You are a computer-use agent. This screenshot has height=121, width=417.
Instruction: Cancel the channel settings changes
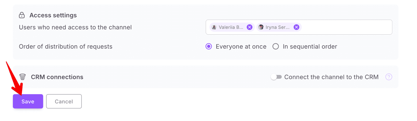coord(64,102)
